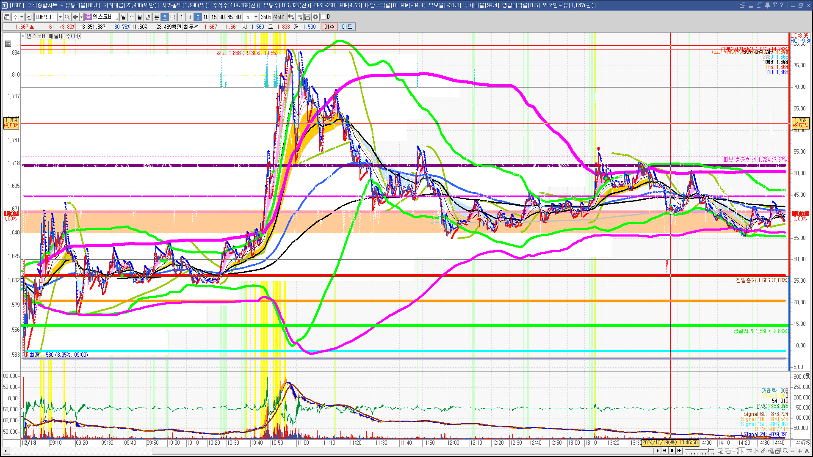
Task: Click the stop button in bottom controls
Action: 672,451
